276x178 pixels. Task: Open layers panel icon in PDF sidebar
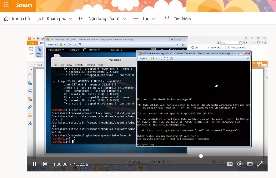click(30, 91)
